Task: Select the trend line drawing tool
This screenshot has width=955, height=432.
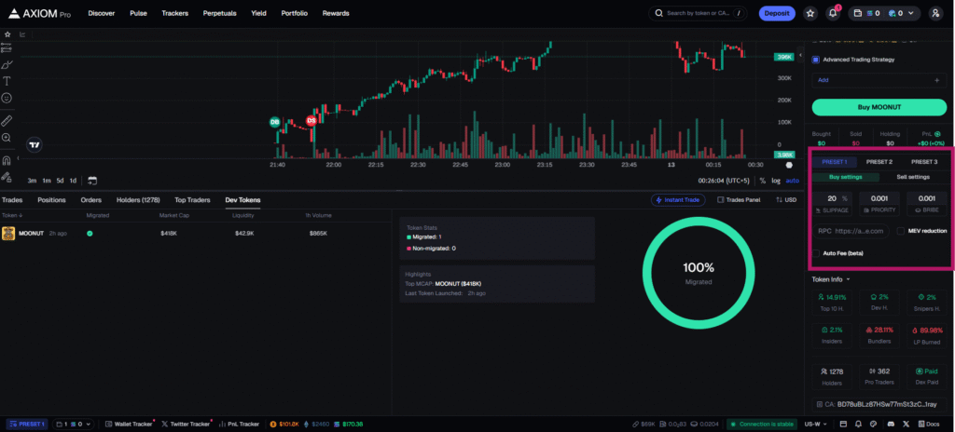Action: coord(7,47)
